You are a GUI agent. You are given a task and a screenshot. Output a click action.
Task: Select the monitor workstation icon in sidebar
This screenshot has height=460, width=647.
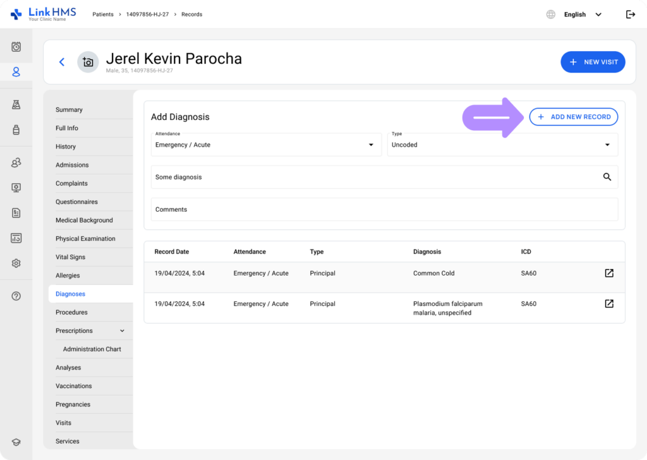pyautogui.click(x=16, y=187)
